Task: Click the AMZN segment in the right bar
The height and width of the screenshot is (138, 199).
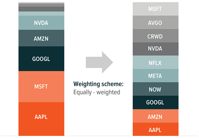Action: [x=155, y=116]
